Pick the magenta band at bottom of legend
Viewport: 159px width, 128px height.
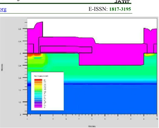click(x=38, y=107)
